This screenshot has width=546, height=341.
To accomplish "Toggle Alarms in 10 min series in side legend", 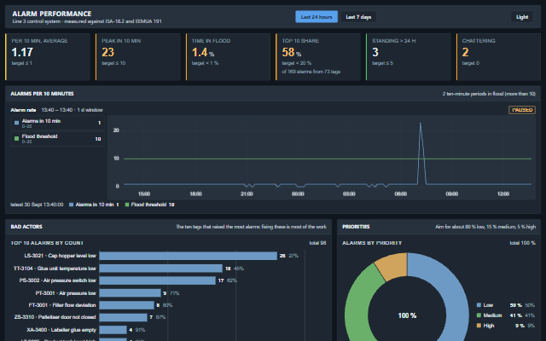I will tap(57, 123).
